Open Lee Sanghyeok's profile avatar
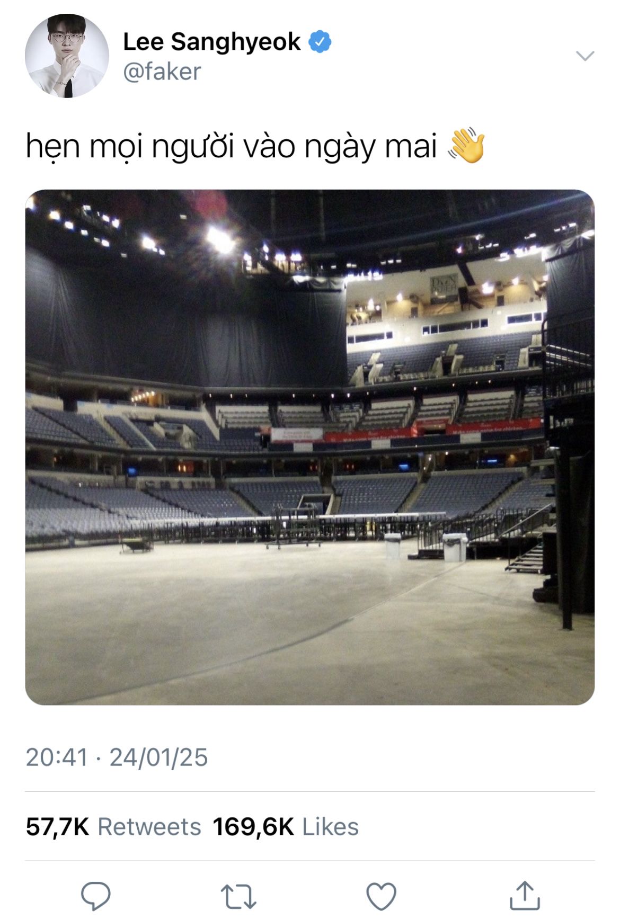This screenshot has height=919, width=620. pos(67,56)
